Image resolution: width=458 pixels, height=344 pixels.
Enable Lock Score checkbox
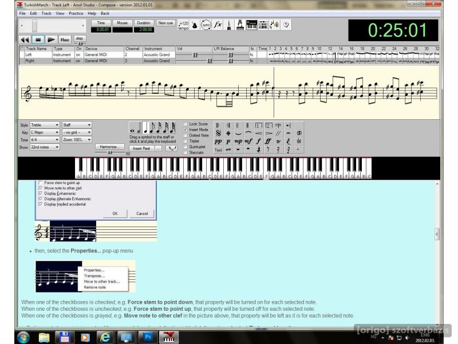click(185, 124)
